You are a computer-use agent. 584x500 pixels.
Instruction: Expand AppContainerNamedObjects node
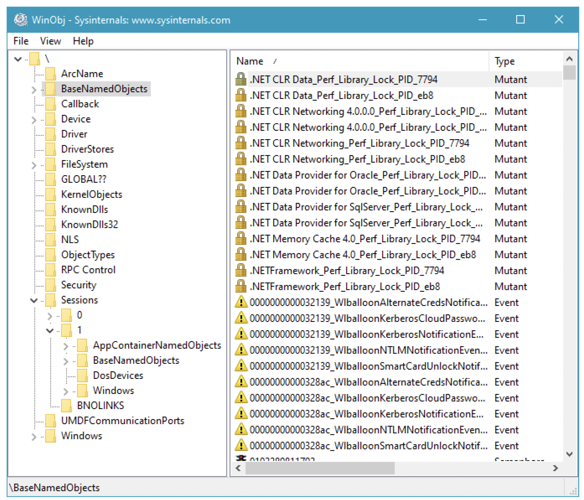(66, 346)
